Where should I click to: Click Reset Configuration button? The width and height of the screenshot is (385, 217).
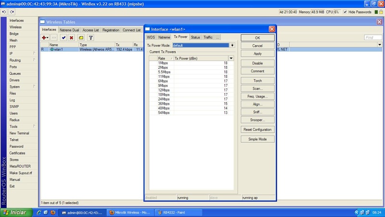(257, 129)
